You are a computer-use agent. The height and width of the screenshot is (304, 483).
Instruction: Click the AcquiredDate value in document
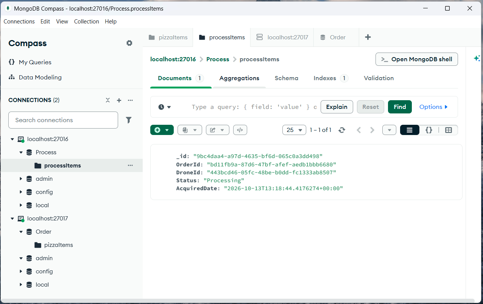tap(284, 188)
